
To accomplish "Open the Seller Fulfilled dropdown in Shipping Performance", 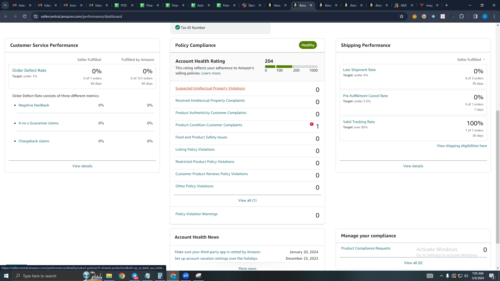I will pos(471,60).
